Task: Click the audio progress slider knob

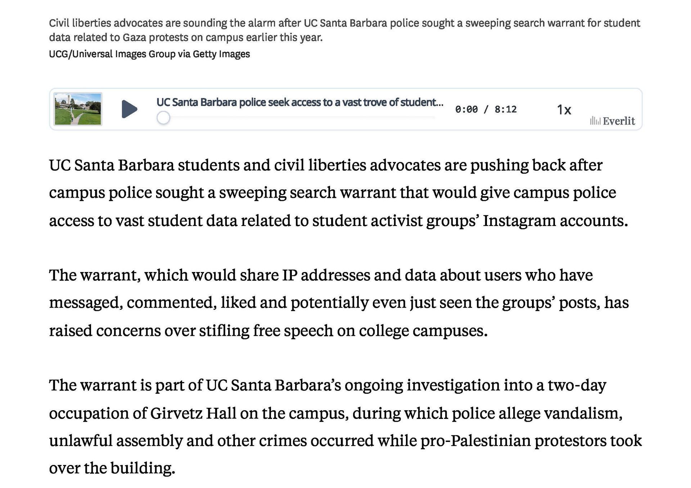Action: [163, 118]
